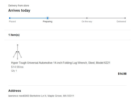Screen dimensions: 139x109
Task: Click the Delivered progress step dot
Action: tap(125, 18)
